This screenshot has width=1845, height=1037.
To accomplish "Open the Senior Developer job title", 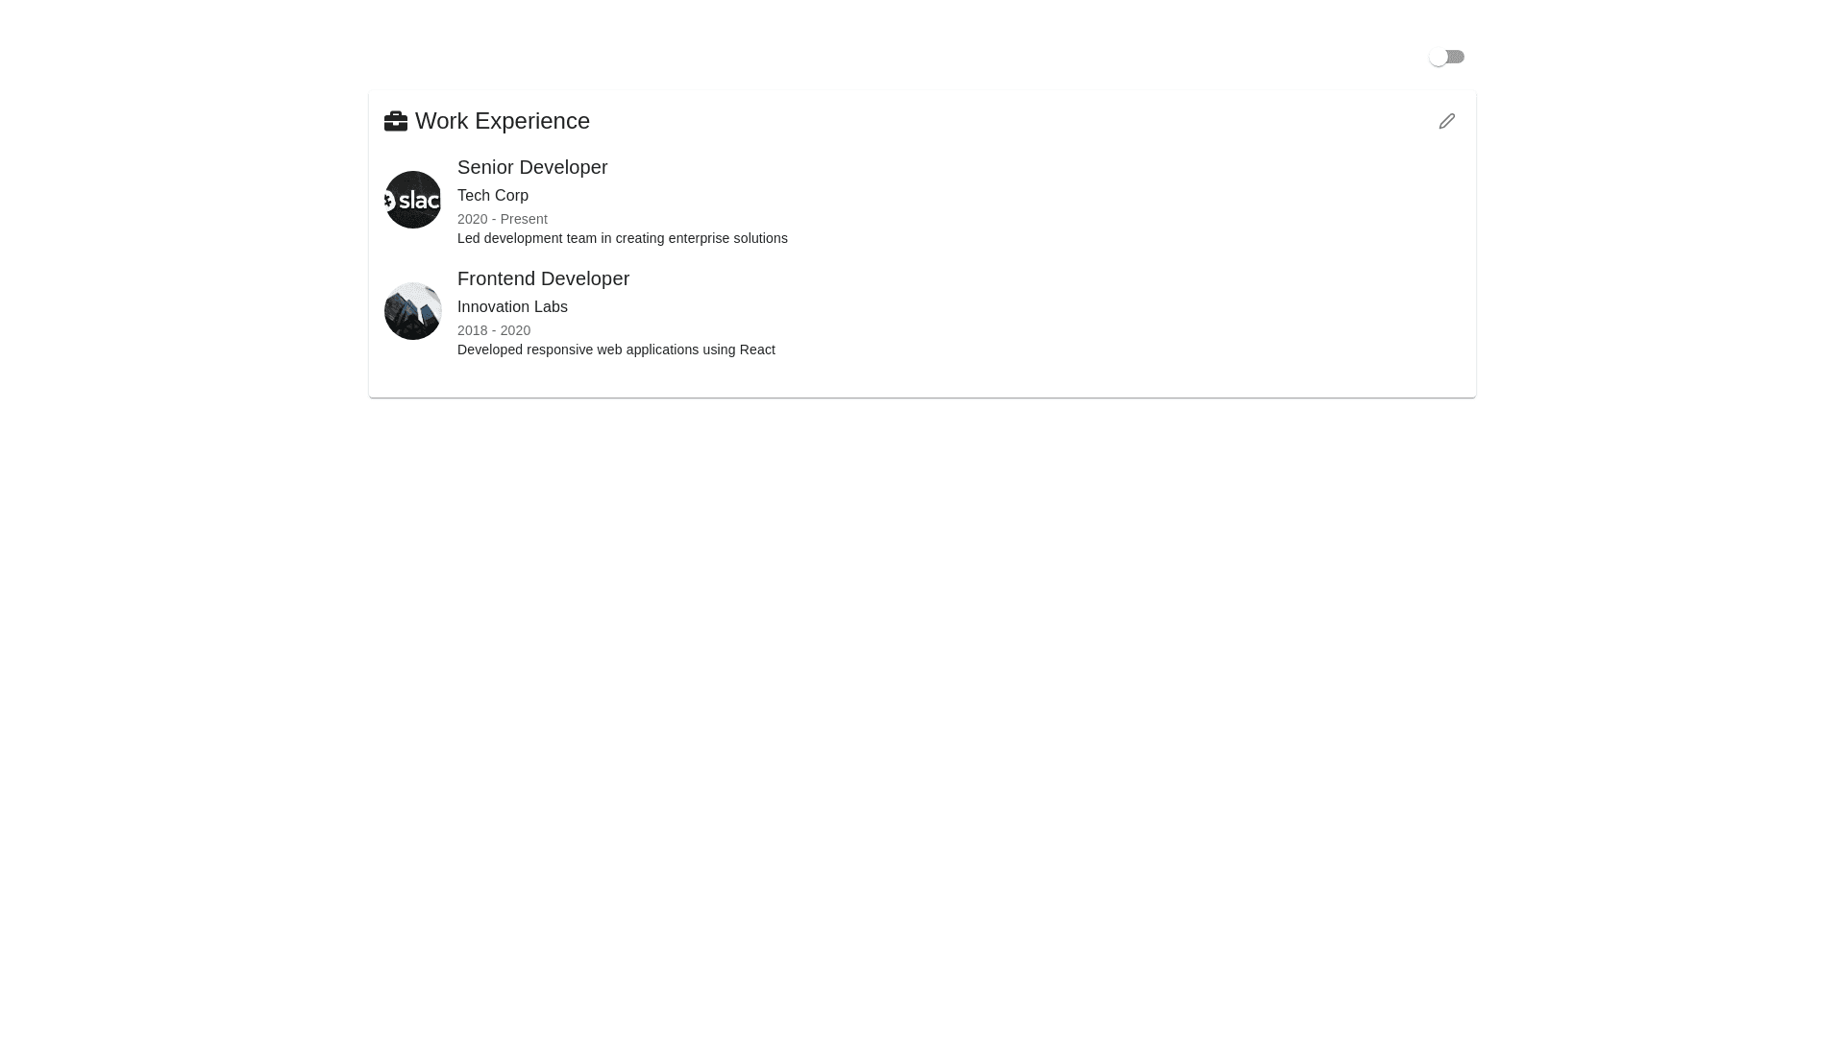I will (532, 167).
